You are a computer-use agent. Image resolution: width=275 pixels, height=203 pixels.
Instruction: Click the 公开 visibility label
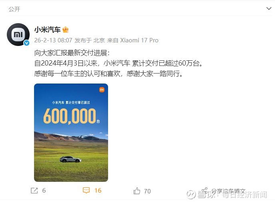point(14,9)
